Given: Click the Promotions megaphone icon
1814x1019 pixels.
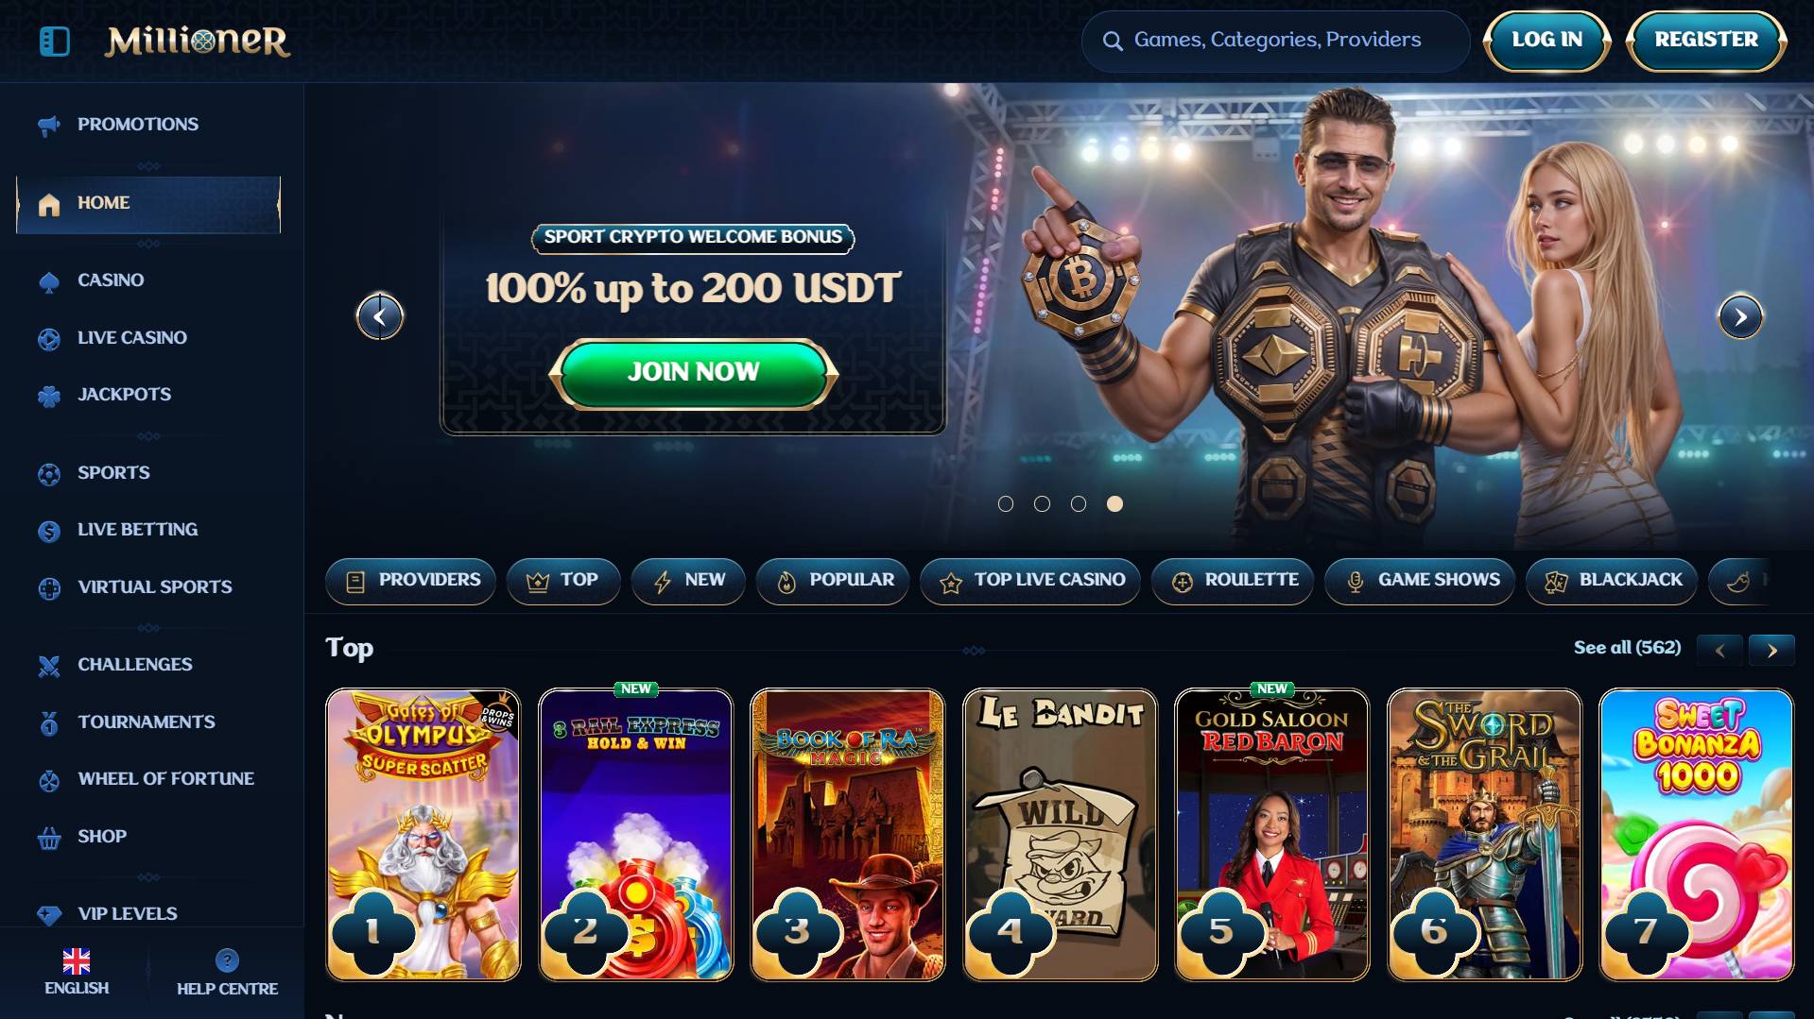Looking at the screenshot, I should pyautogui.click(x=49, y=125).
